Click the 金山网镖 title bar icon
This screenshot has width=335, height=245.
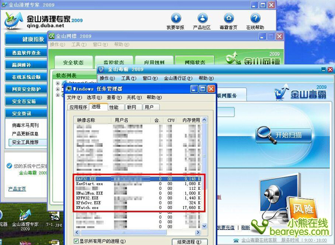(x=51, y=36)
